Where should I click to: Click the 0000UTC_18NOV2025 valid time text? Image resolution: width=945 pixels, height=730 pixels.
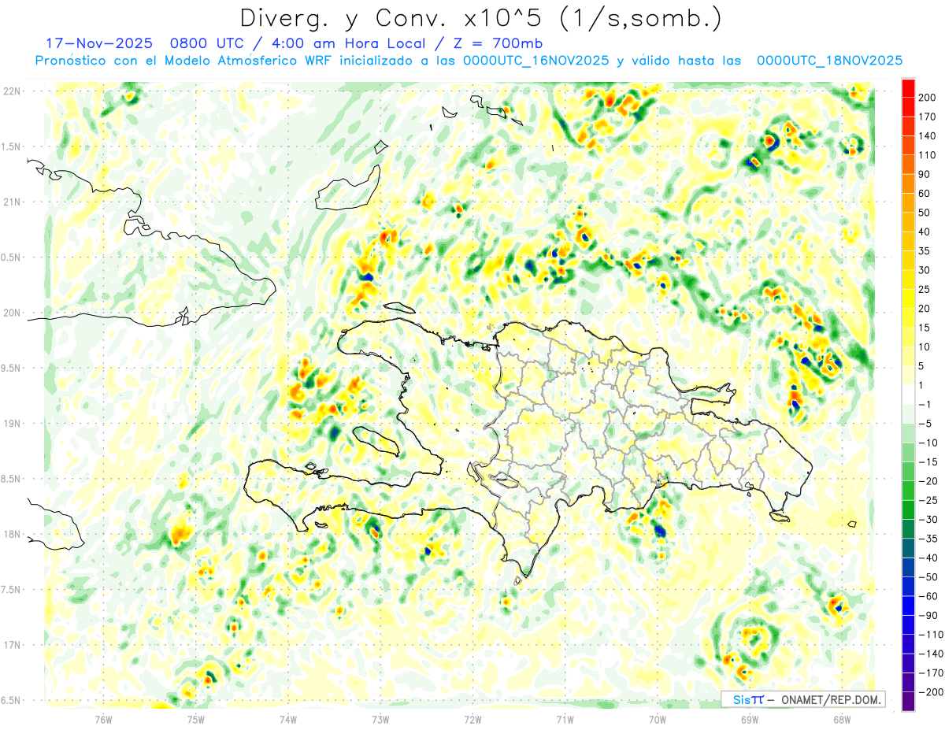pyautogui.click(x=829, y=60)
